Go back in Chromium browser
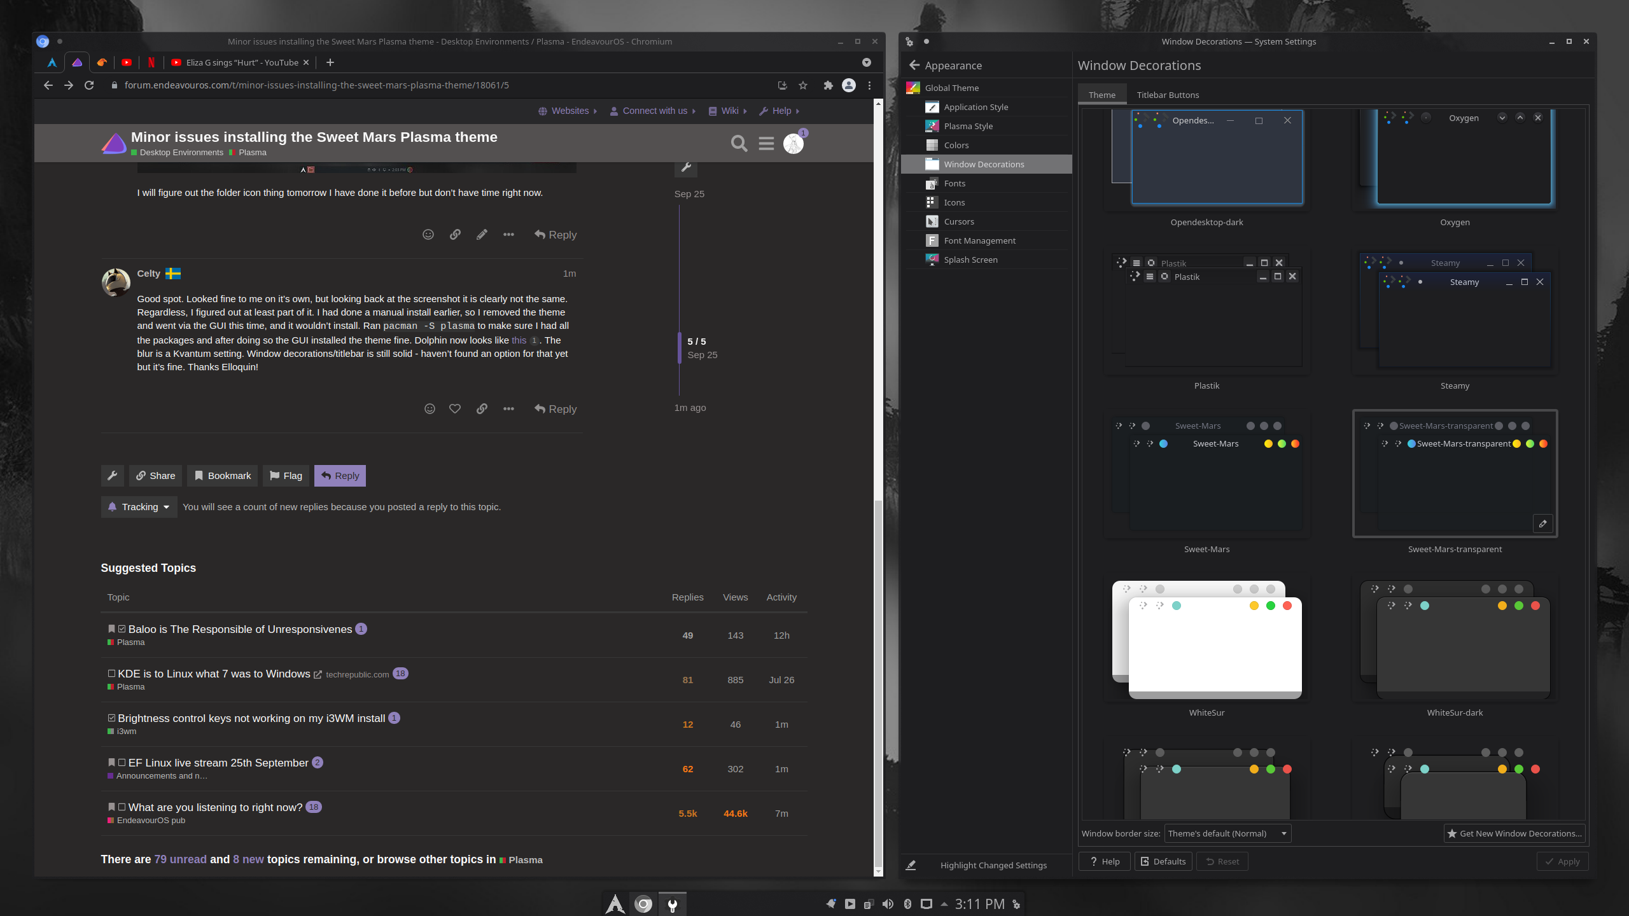 tap(48, 85)
